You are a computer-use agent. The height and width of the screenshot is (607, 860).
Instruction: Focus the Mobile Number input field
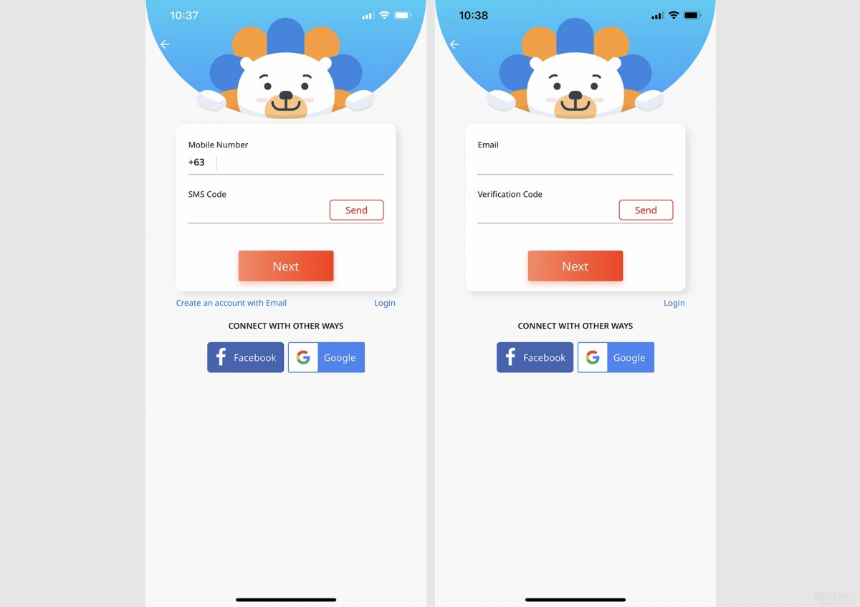pos(301,163)
